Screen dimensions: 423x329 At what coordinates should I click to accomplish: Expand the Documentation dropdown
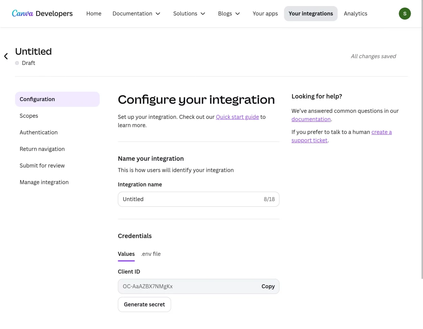tap(136, 13)
